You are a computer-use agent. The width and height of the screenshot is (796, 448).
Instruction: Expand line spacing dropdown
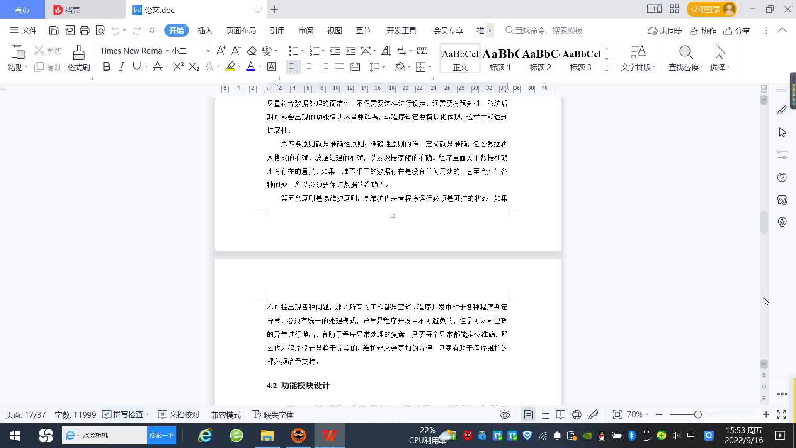[x=384, y=67]
